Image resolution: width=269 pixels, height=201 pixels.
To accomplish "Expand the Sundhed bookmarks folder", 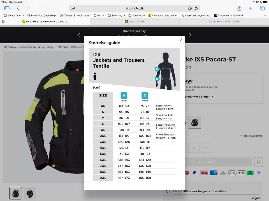I will (x=137, y=15).
